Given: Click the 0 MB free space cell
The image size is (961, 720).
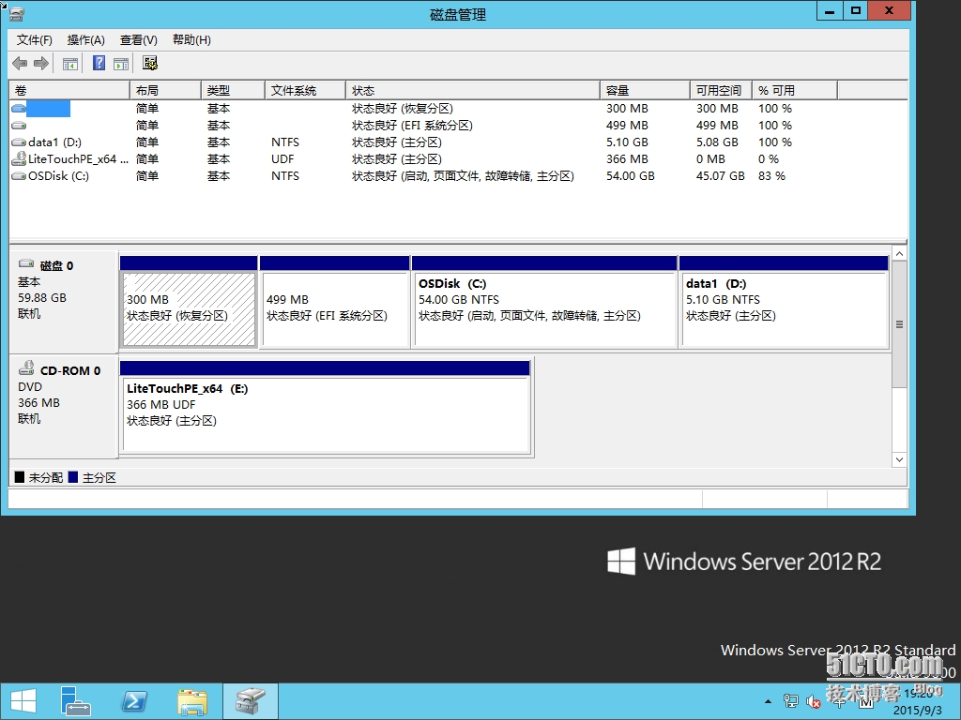Looking at the screenshot, I should pos(710,159).
